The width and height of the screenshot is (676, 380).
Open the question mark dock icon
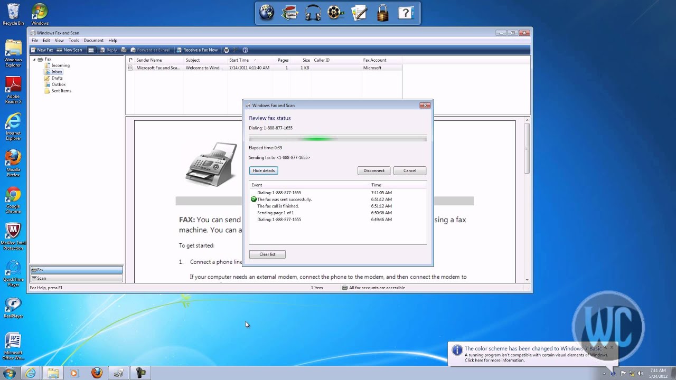pyautogui.click(x=406, y=13)
